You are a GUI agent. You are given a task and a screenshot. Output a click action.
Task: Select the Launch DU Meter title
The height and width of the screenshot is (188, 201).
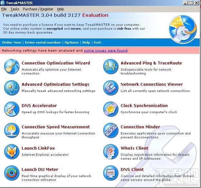(40, 169)
